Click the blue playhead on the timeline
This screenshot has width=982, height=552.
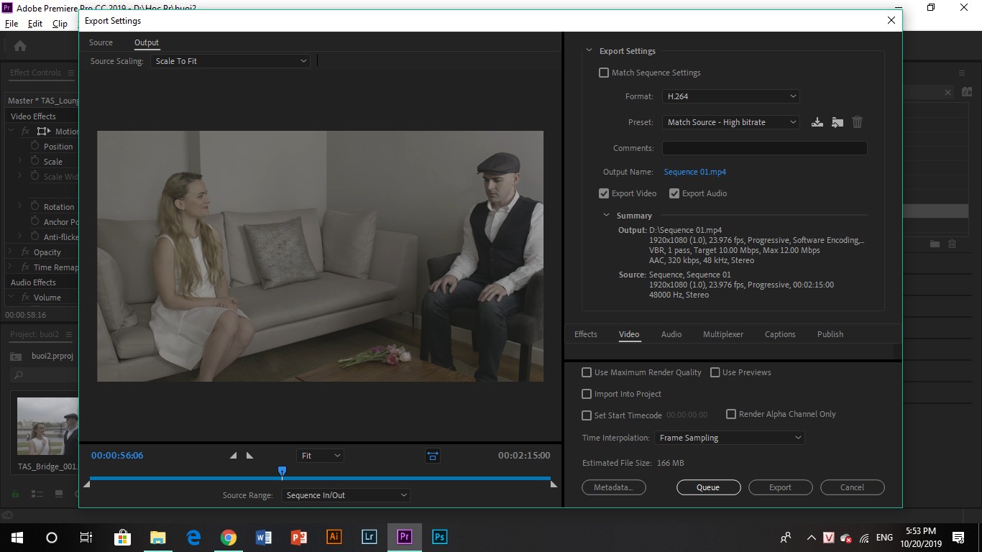(x=283, y=471)
